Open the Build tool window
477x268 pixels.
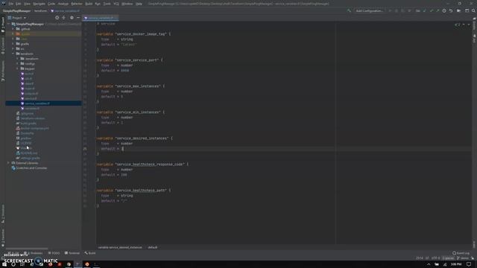click(x=90, y=253)
